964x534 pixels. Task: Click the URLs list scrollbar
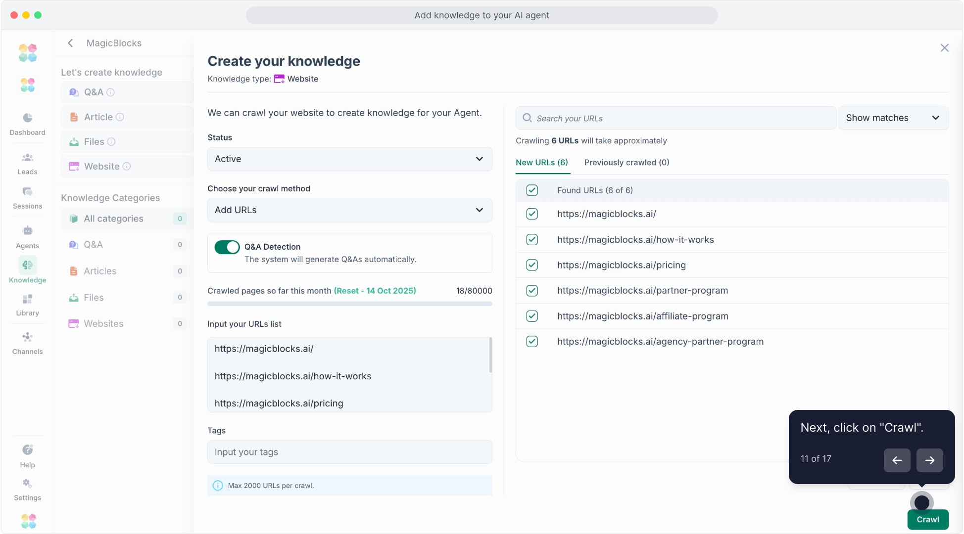[x=490, y=355]
